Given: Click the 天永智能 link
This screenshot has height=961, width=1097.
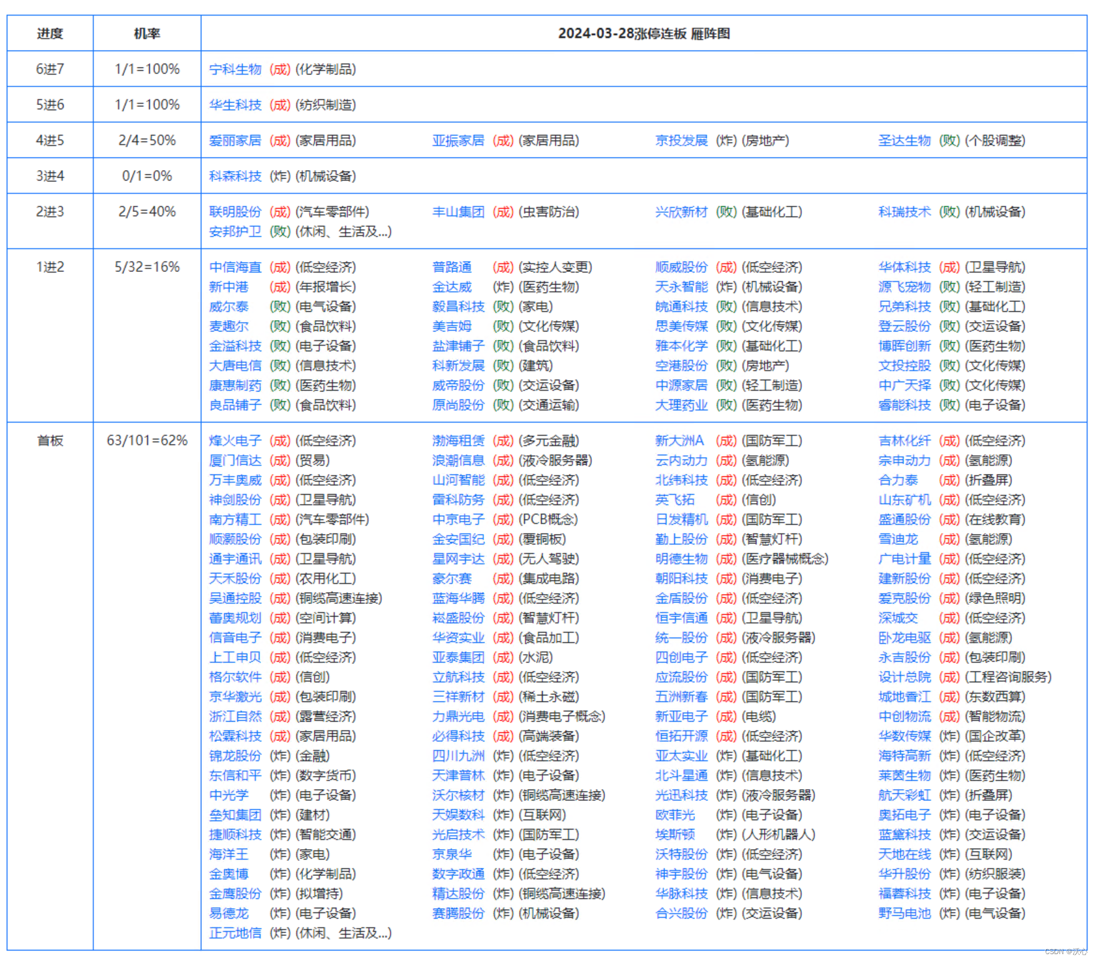Looking at the screenshot, I should click(681, 287).
